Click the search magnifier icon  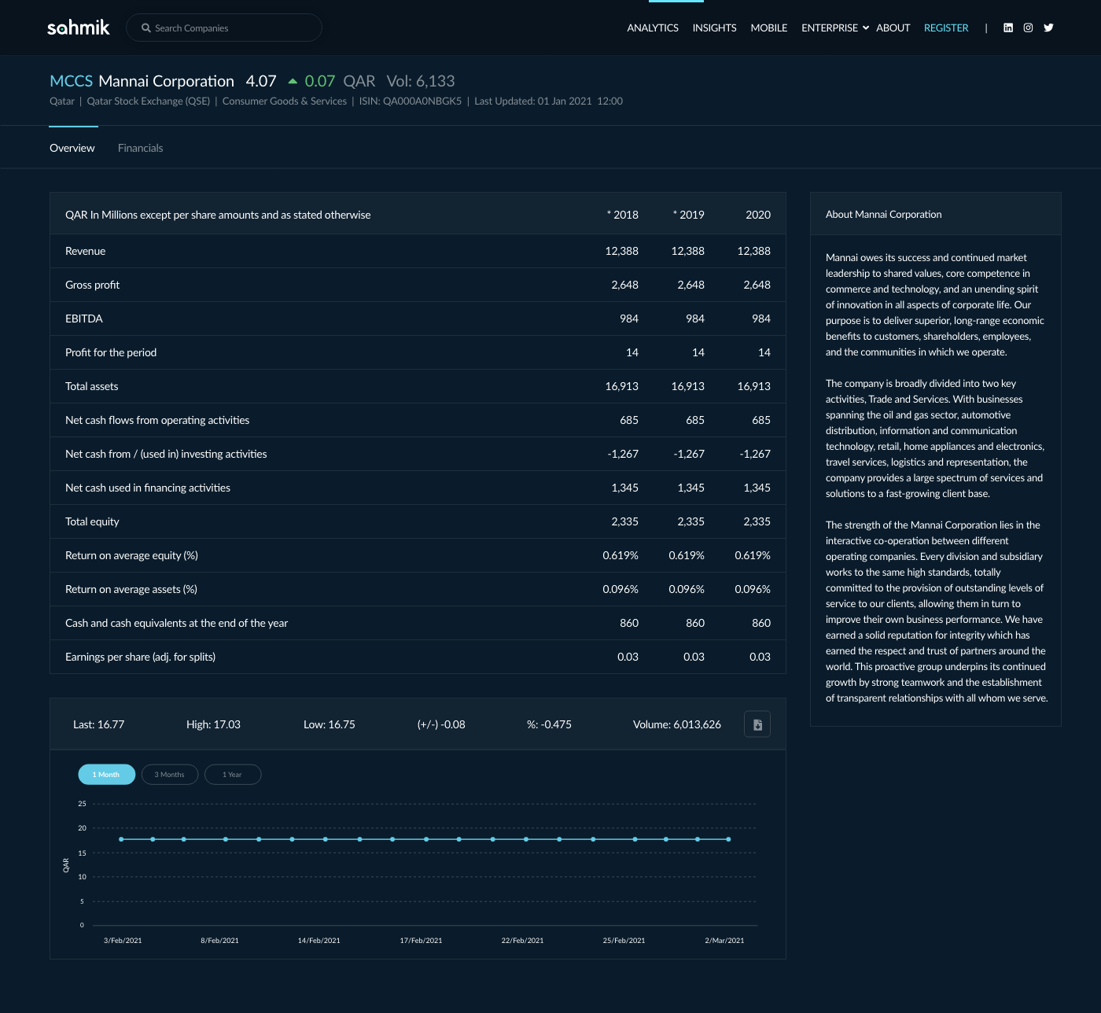(x=146, y=28)
